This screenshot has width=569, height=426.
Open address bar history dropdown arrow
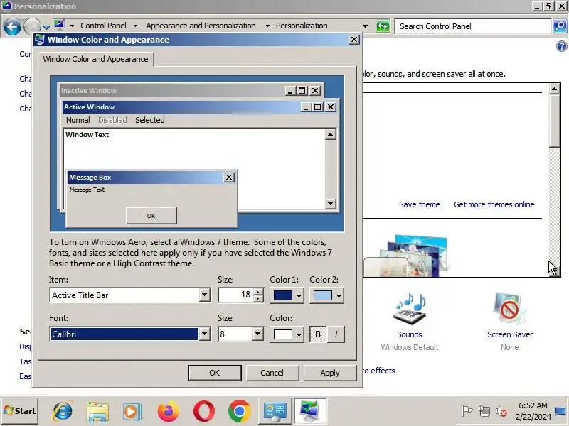tap(365, 26)
